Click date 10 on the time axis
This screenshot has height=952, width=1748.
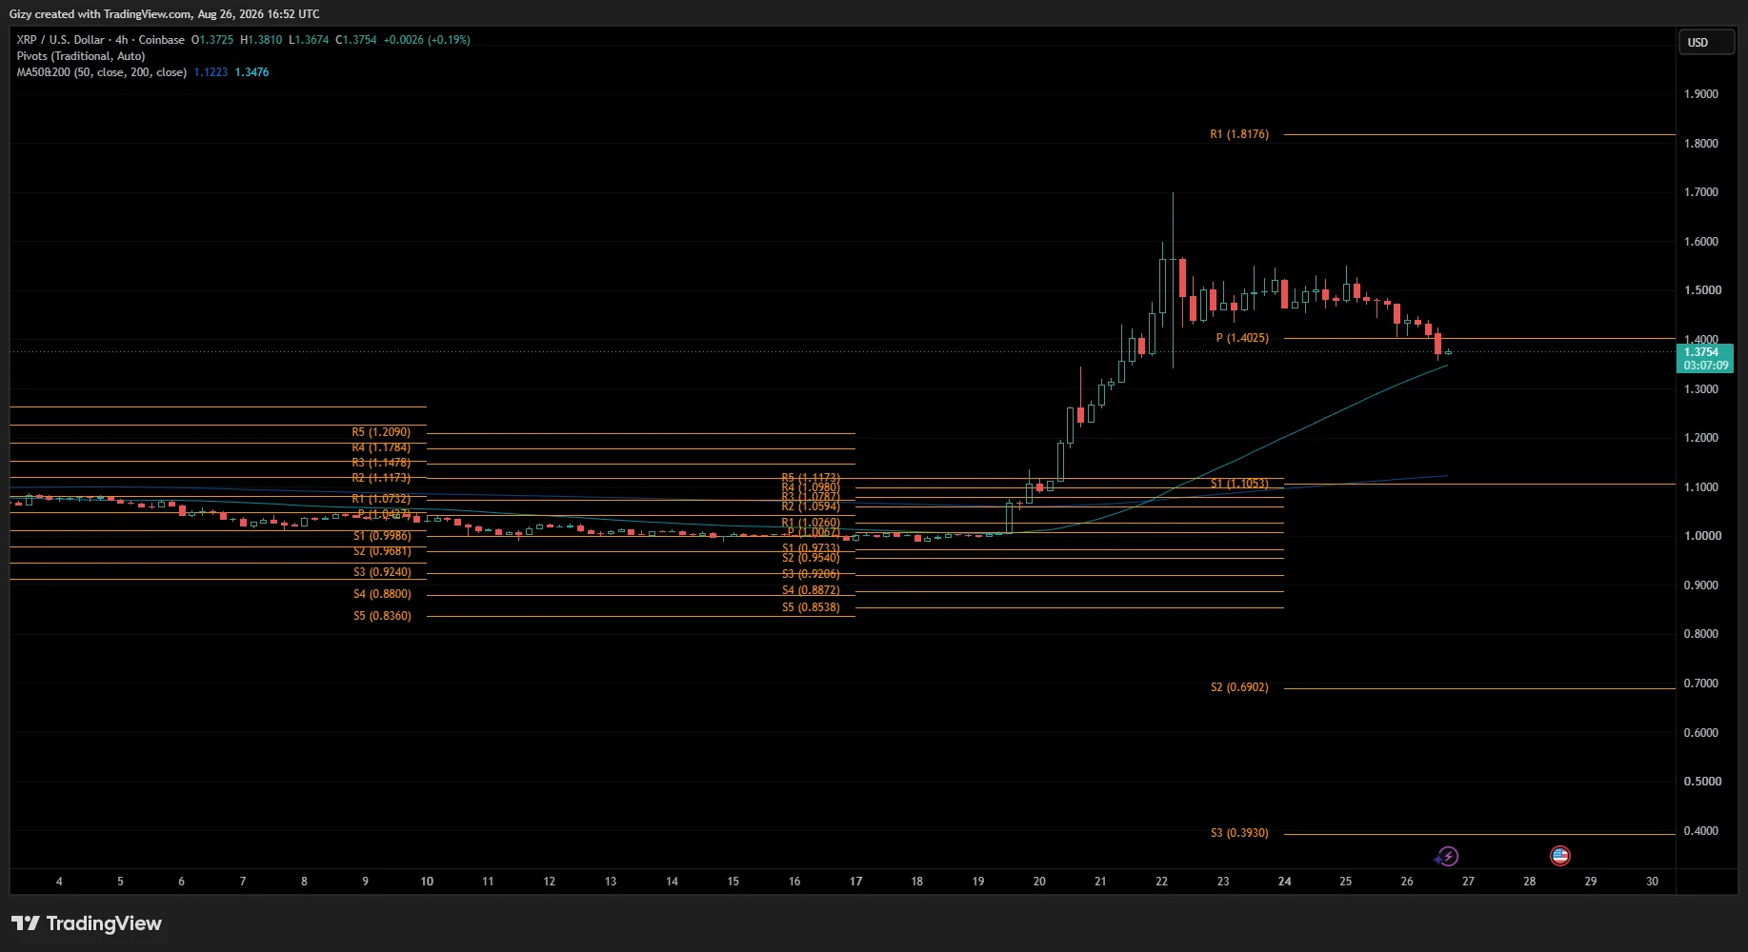pyautogui.click(x=427, y=882)
